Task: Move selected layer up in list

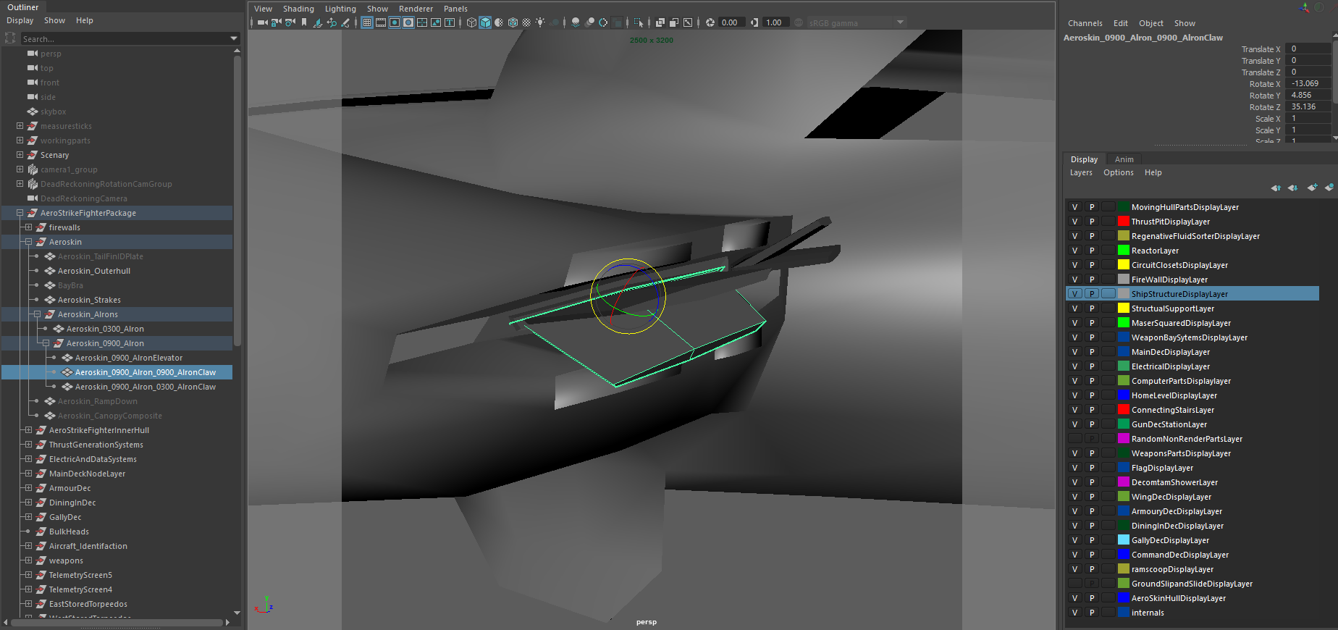Action: pyautogui.click(x=1276, y=188)
